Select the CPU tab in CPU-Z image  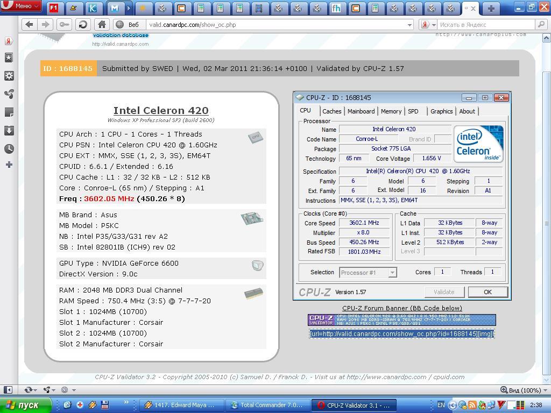tap(305, 111)
